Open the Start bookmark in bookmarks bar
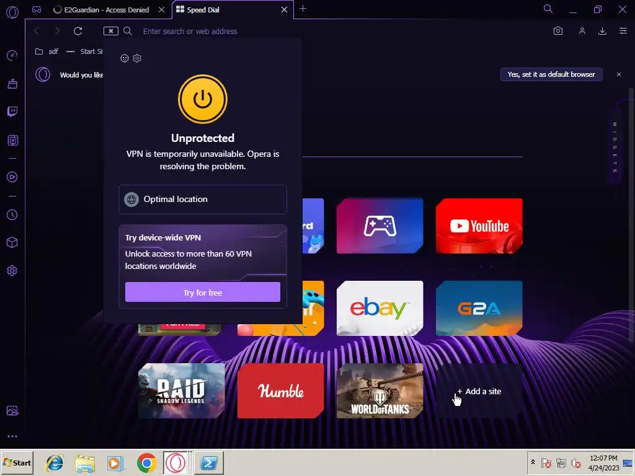 tap(84, 51)
